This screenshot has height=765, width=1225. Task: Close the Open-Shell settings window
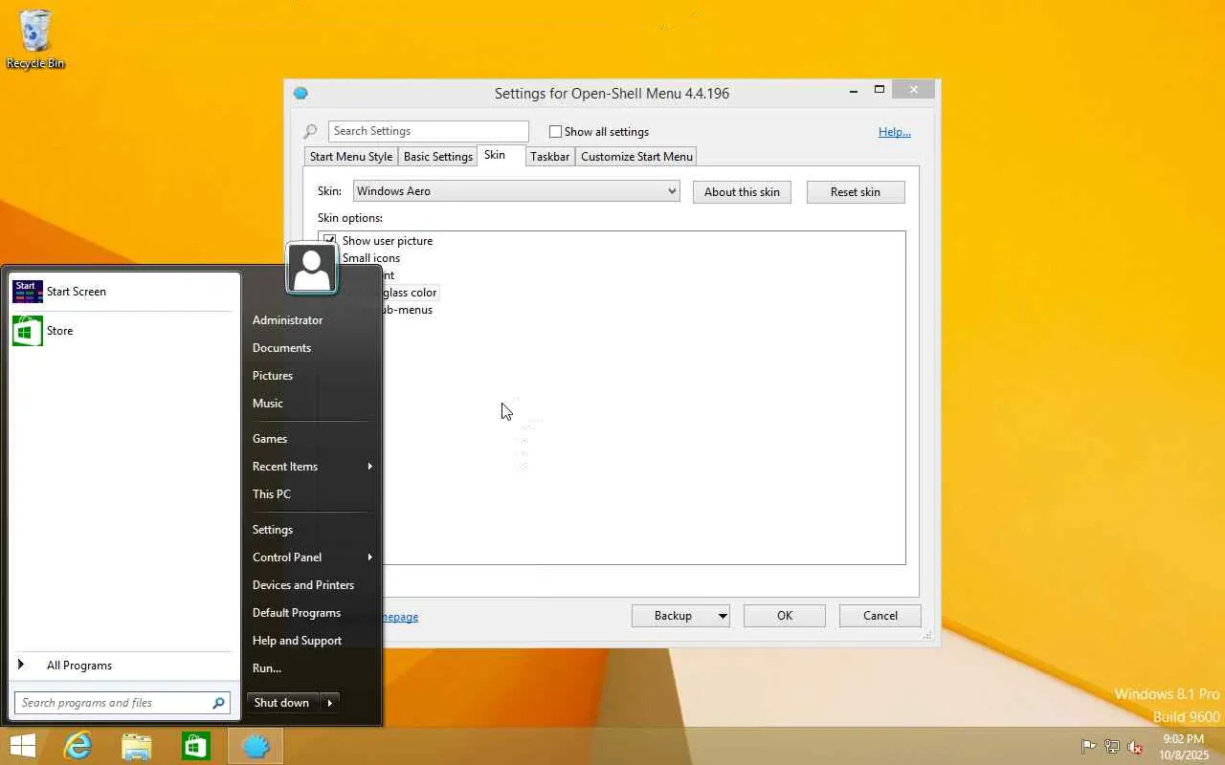point(914,90)
